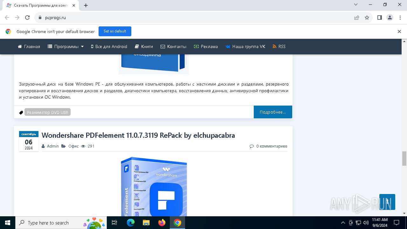Click the Admin author link

click(53, 146)
